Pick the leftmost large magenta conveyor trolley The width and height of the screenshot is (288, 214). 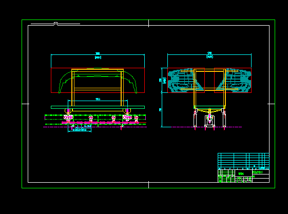point(68,117)
